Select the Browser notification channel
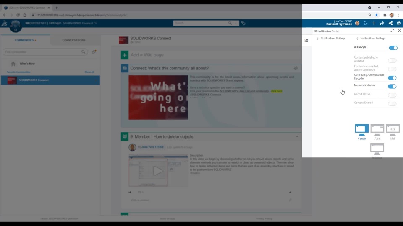 (x=377, y=151)
